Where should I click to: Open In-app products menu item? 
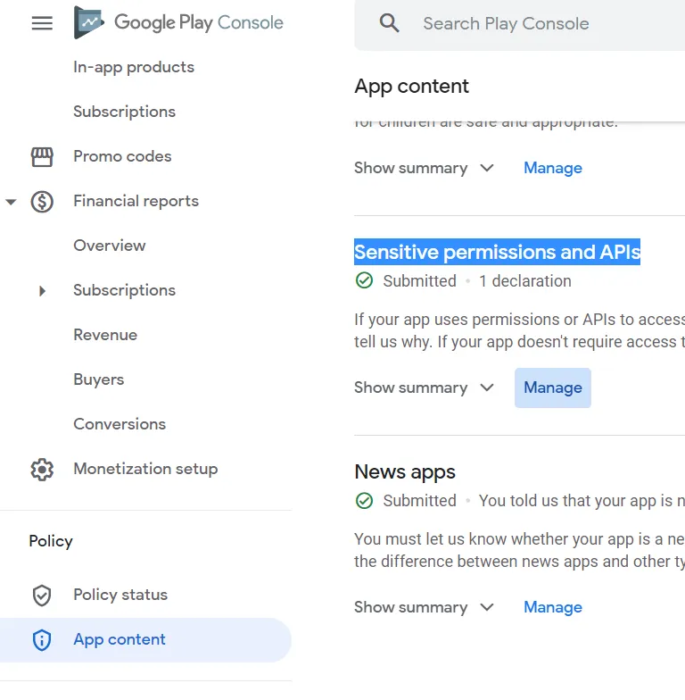click(x=134, y=67)
